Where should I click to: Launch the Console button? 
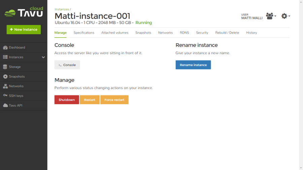67,65
